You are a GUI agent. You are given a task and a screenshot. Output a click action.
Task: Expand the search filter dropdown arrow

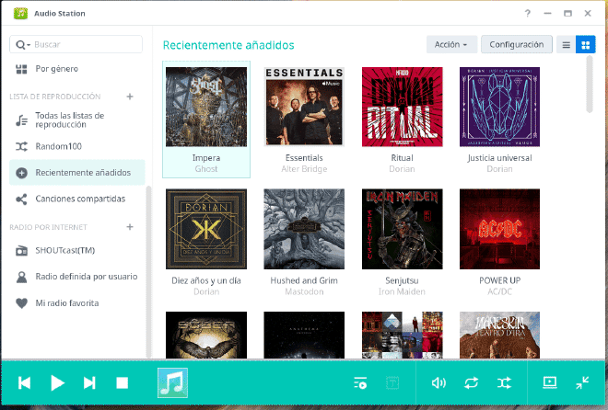click(29, 45)
